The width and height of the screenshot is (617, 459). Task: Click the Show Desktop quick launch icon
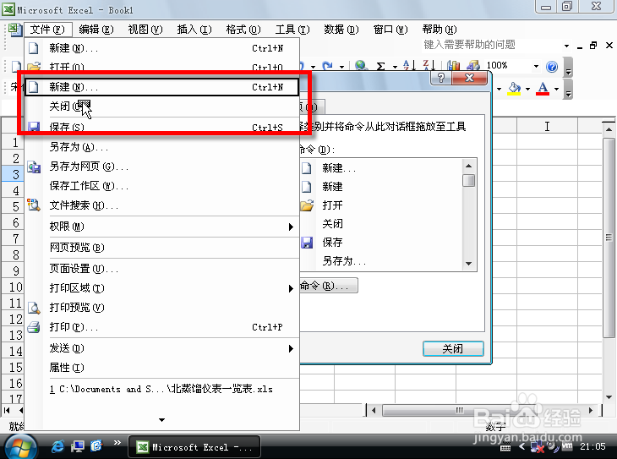(78, 446)
